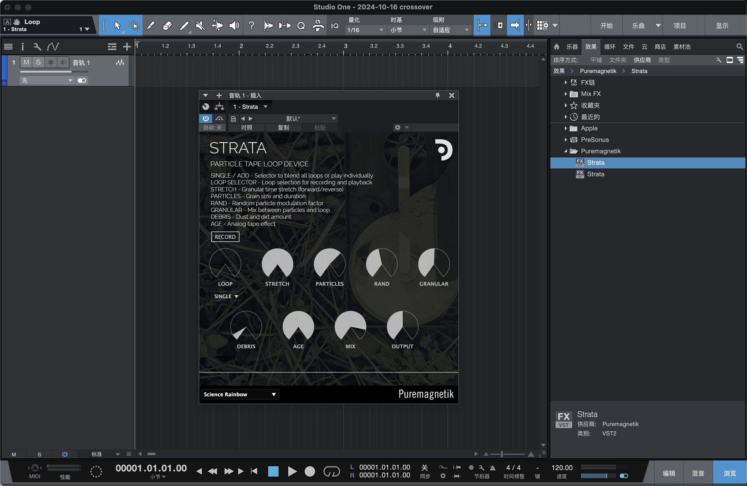
Task: Click the 对照 compare button
Action: point(247,128)
